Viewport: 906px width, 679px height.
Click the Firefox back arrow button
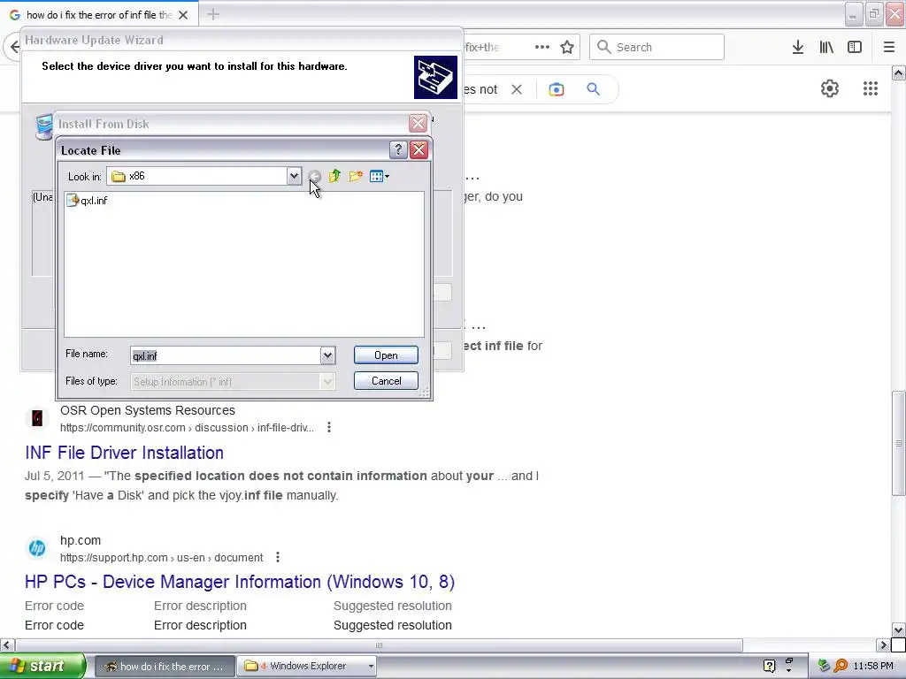pyautogui.click(x=14, y=47)
